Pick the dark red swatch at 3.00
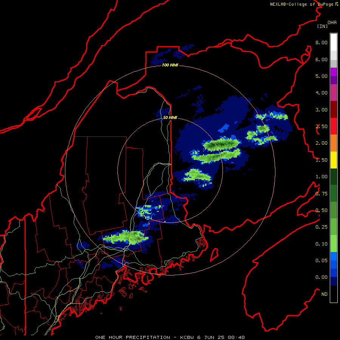 pos(334,110)
